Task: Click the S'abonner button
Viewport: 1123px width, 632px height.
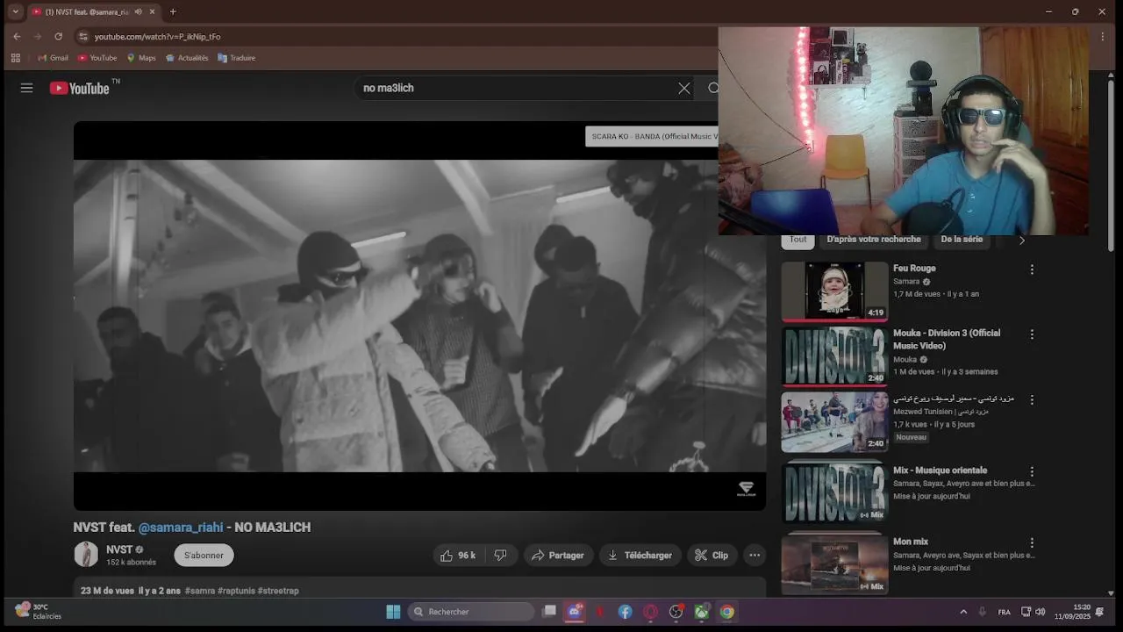Action: [x=204, y=555]
